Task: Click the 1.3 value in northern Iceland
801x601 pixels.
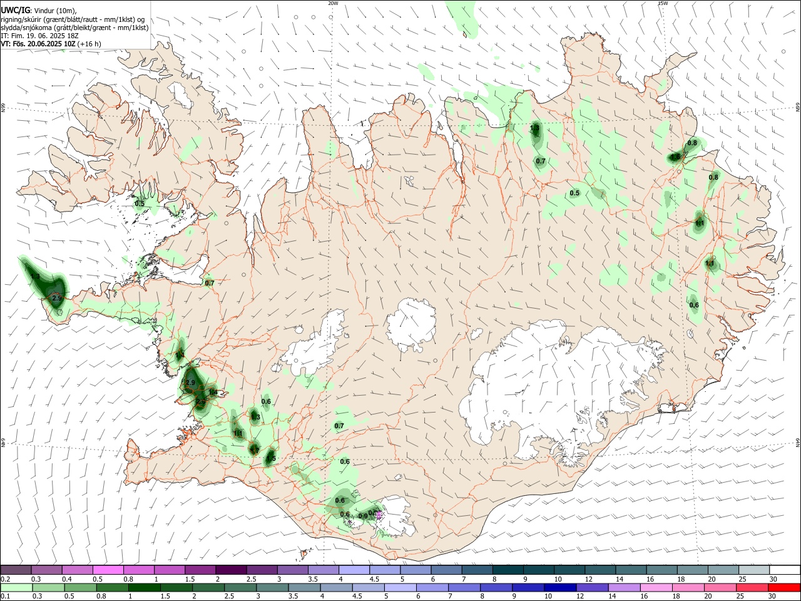Action: point(534,128)
